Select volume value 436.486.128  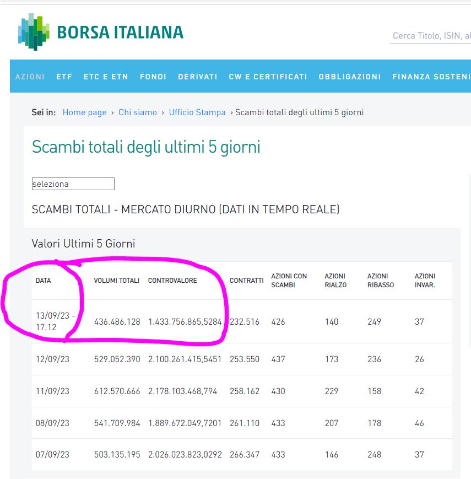pyautogui.click(x=117, y=322)
